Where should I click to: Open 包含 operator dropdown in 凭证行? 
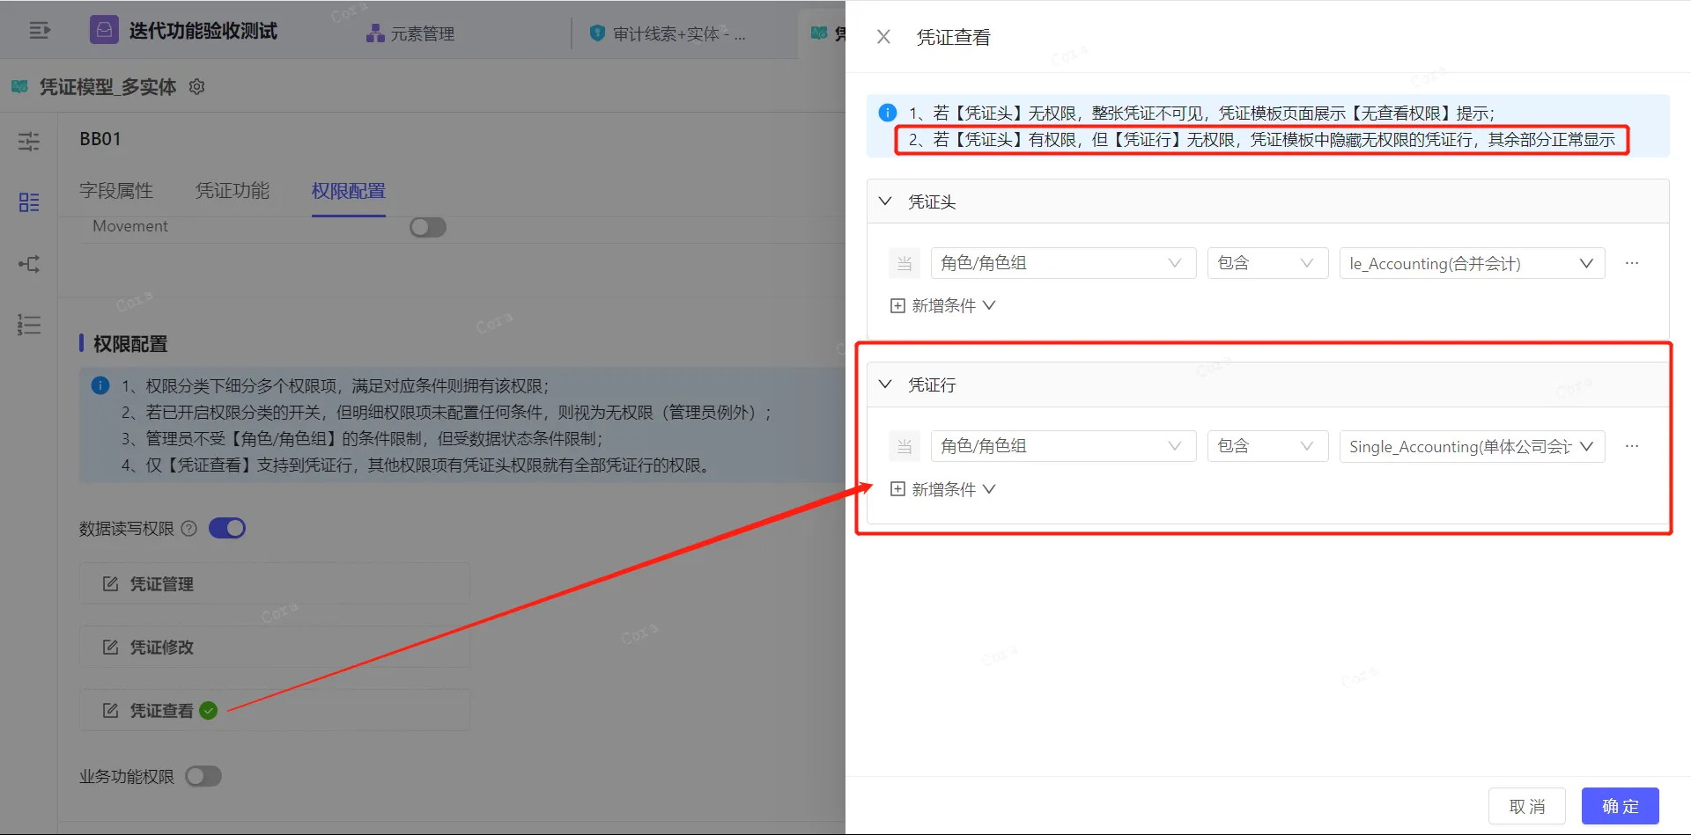click(x=1266, y=446)
